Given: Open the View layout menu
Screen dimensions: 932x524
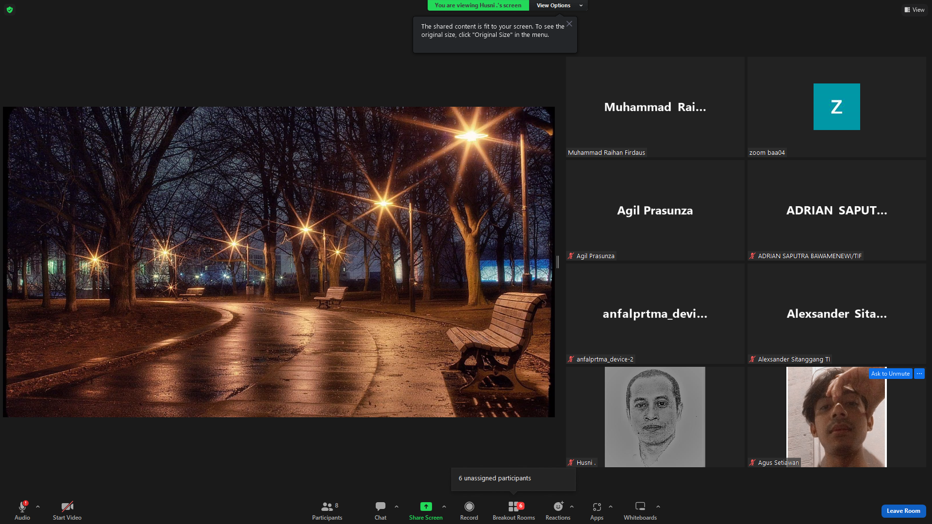Looking at the screenshot, I should tap(915, 10).
